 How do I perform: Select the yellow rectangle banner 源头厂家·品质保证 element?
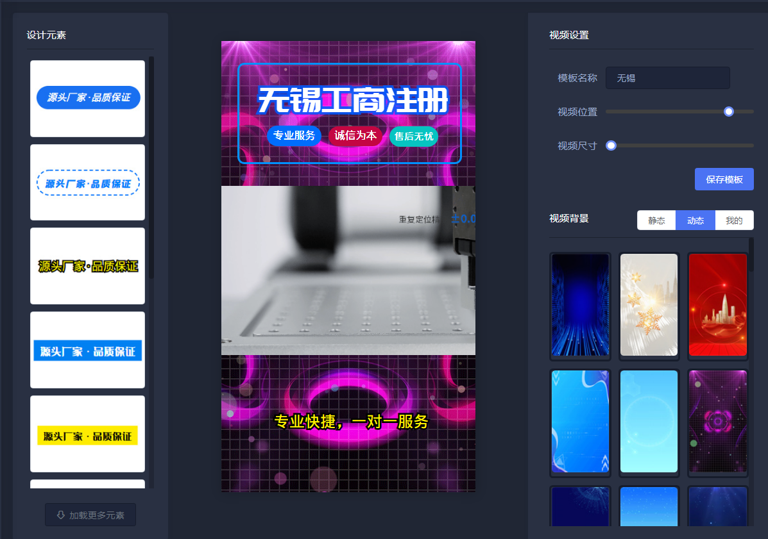tap(88, 435)
